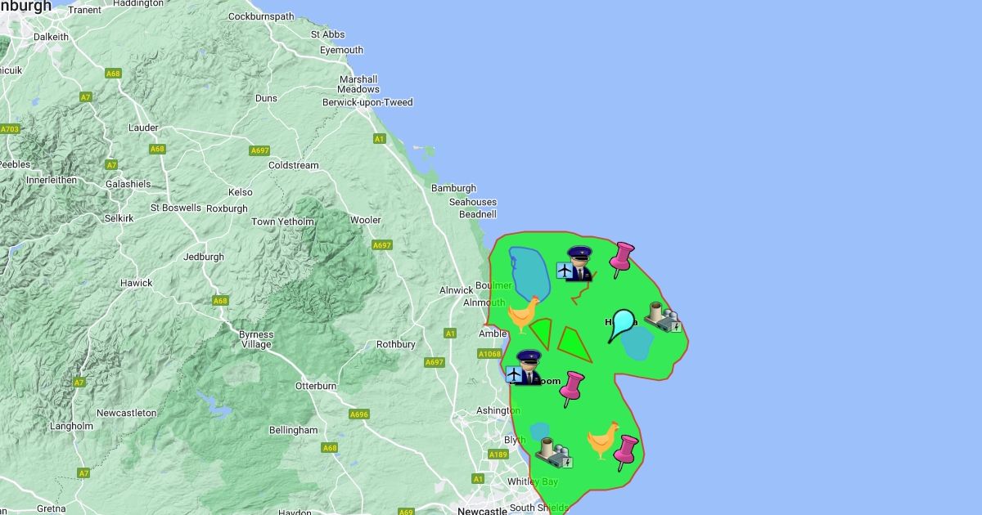Click the Byrness Village label

[x=255, y=339]
